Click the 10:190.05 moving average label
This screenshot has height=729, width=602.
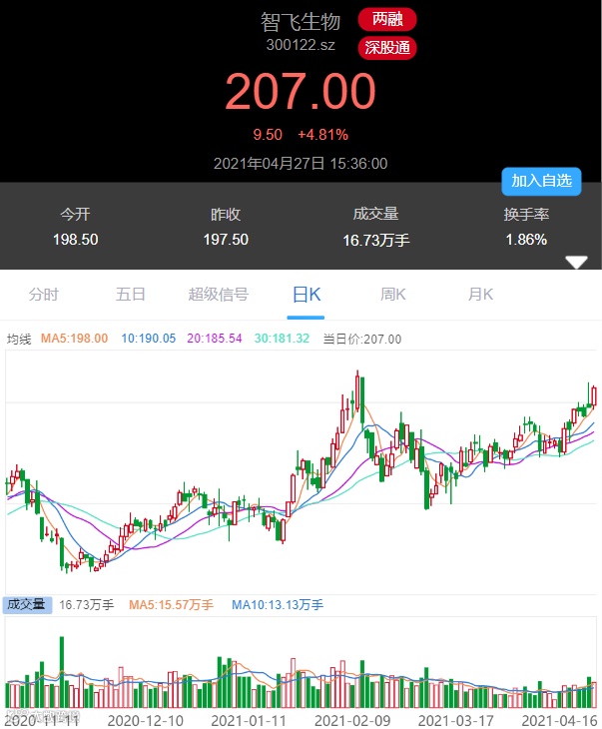point(149,339)
